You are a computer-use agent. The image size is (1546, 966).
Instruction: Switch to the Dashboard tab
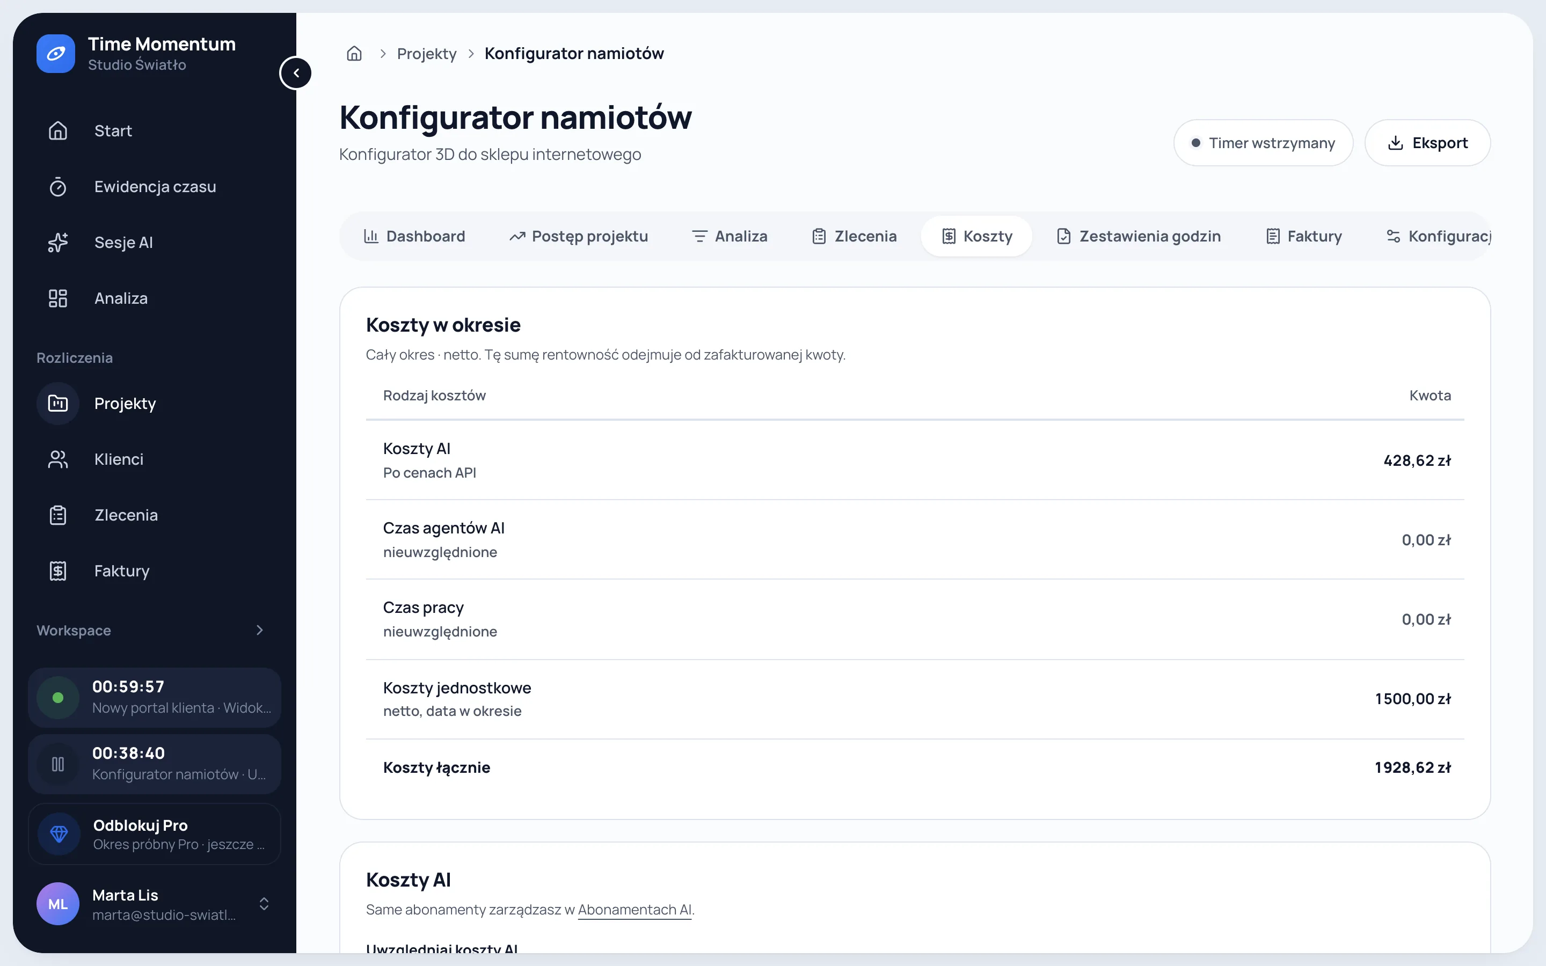[x=414, y=236]
